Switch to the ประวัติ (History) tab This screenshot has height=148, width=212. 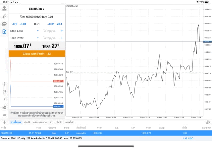(x=27, y=123)
